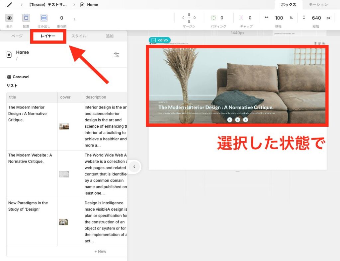340x261 pixels.
Task: Pause the carousel autoplay
Action: point(238,120)
